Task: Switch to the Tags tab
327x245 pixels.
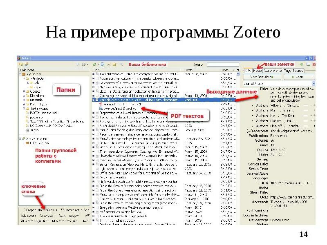Action: 287,71
